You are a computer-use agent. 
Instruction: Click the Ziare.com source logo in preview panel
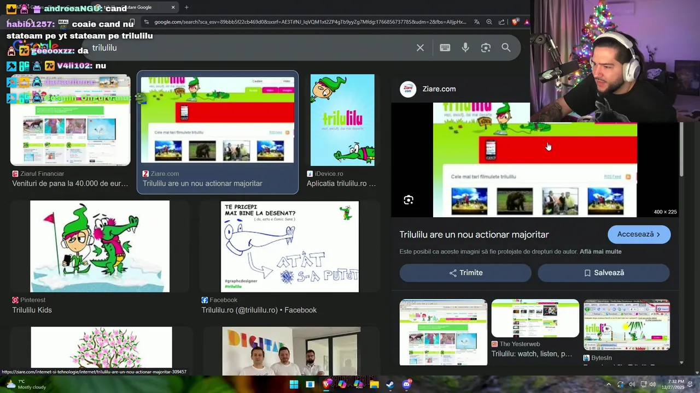point(408,89)
